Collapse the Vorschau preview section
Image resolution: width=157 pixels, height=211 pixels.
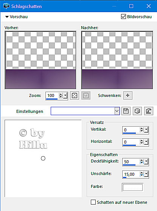(x=7, y=17)
